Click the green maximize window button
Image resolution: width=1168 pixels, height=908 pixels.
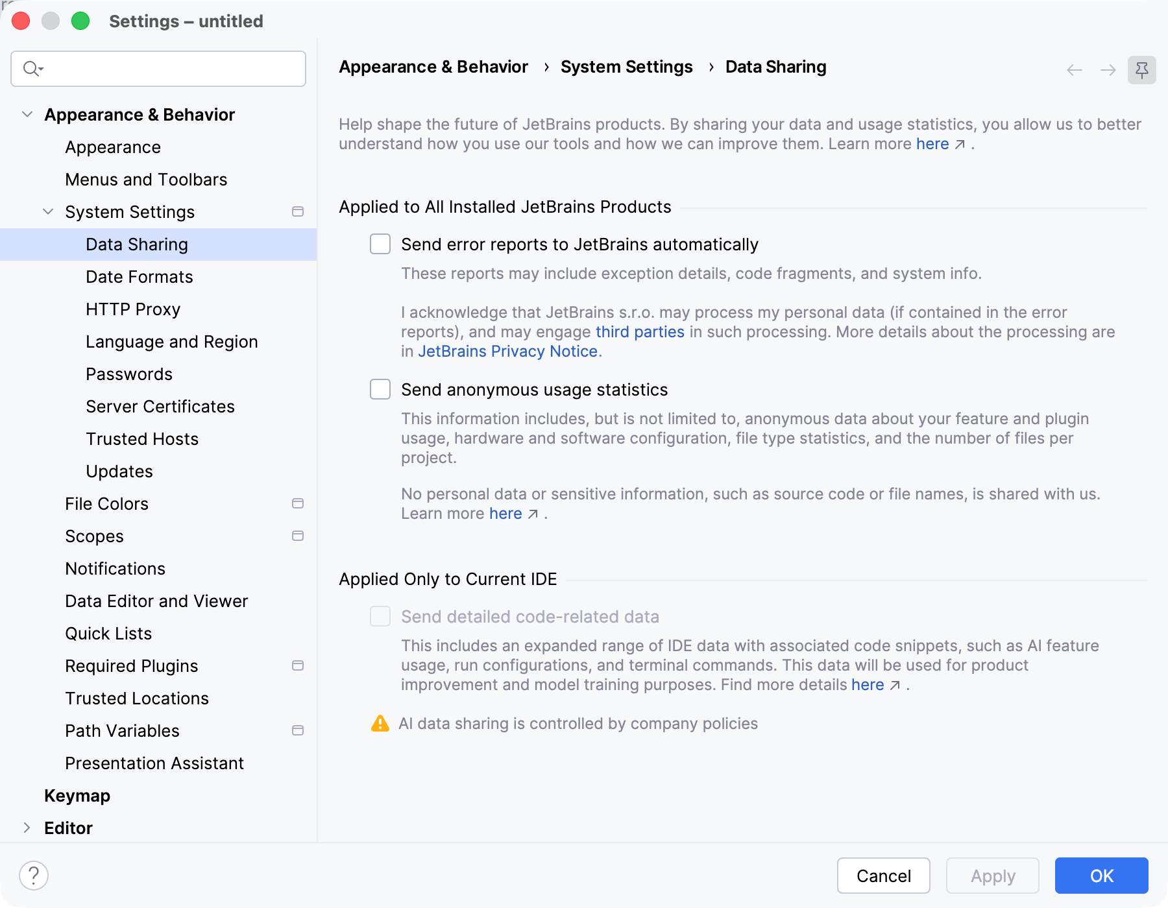pyautogui.click(x=80, y=21)
